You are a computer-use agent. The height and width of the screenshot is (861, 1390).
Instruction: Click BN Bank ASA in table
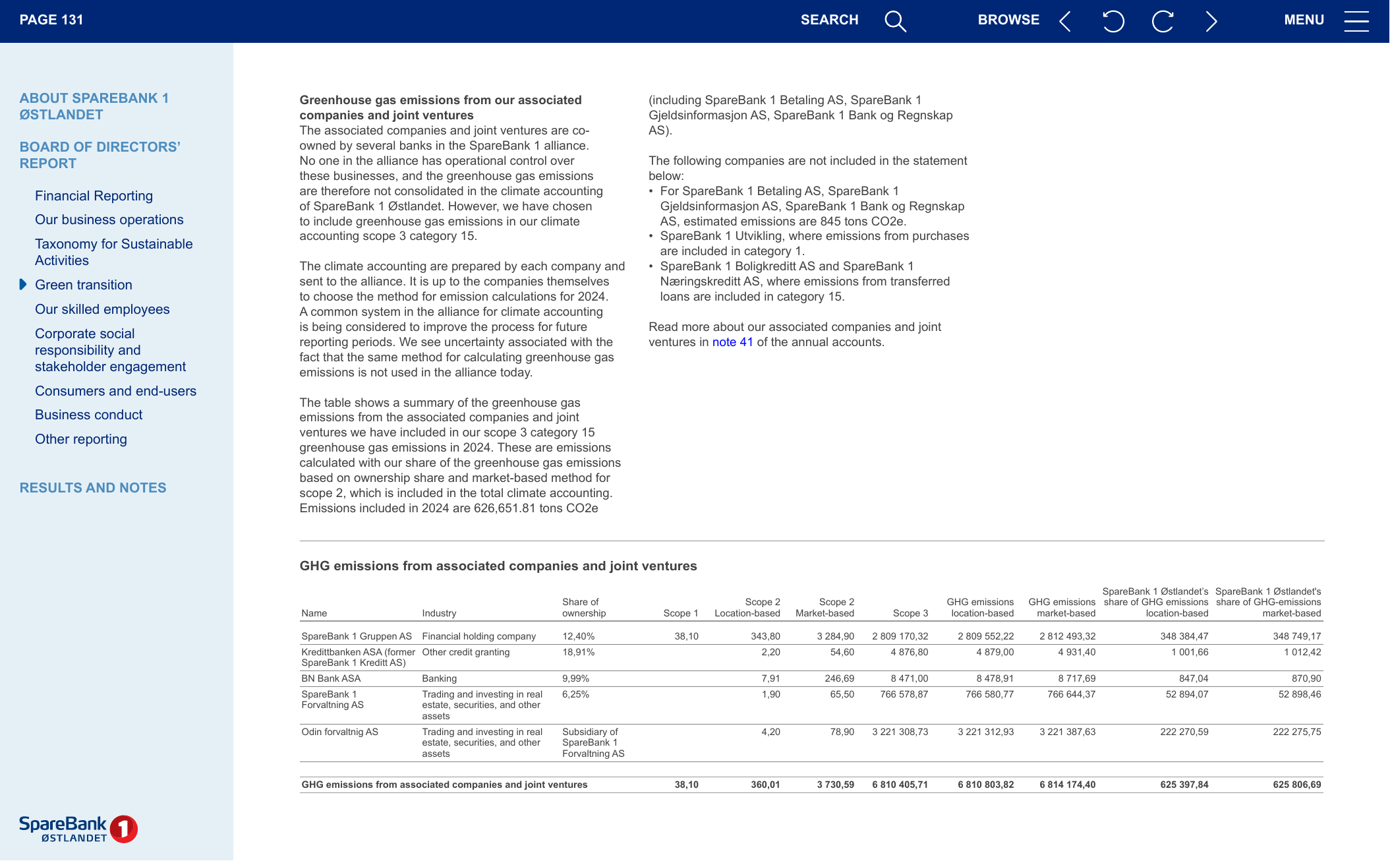[x=331, y=678]
